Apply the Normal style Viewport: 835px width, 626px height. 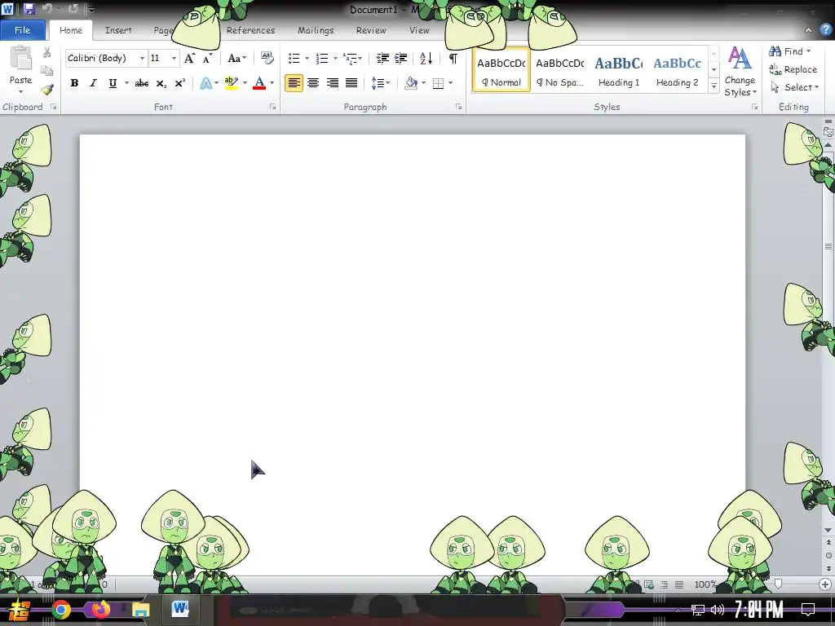pyautogui.click(x=501, y=70)
